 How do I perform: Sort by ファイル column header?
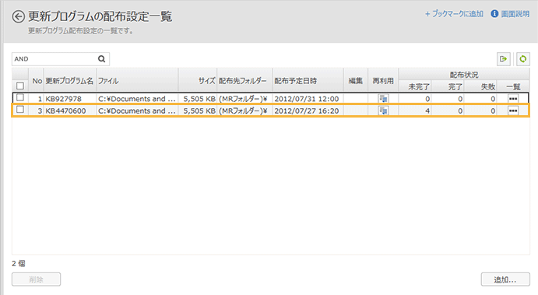[x=137, y=81]
